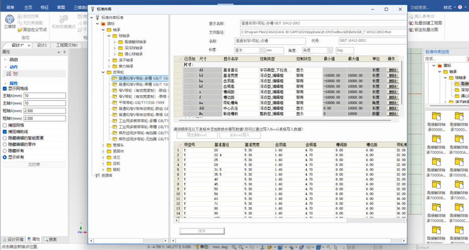Click 删除 in the 联组槽数 row
This screenshot has height=250, width=469.
pos(393,114)
